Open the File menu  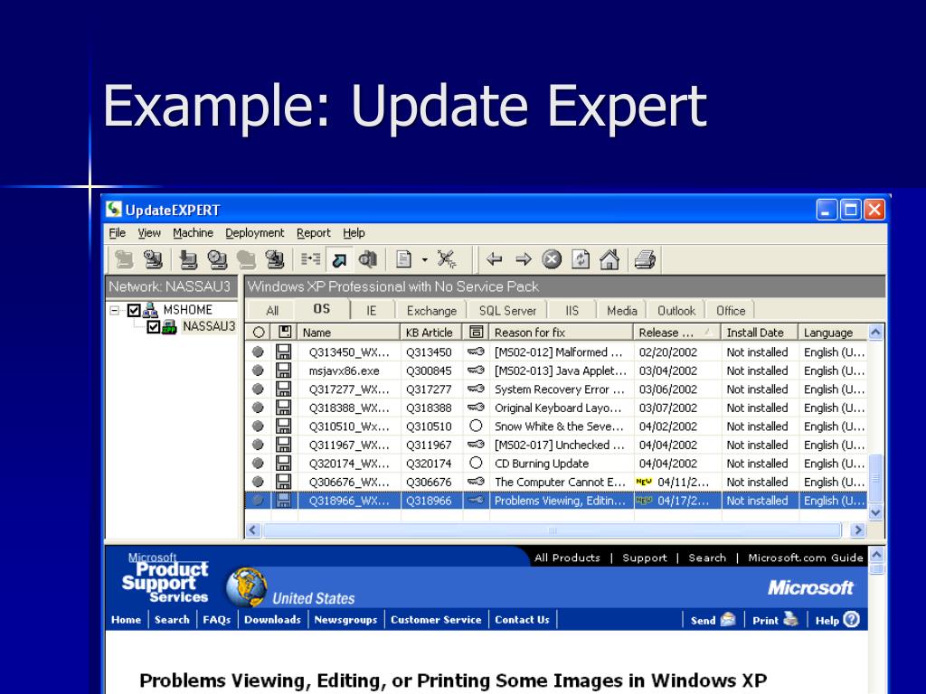(117, 233)
